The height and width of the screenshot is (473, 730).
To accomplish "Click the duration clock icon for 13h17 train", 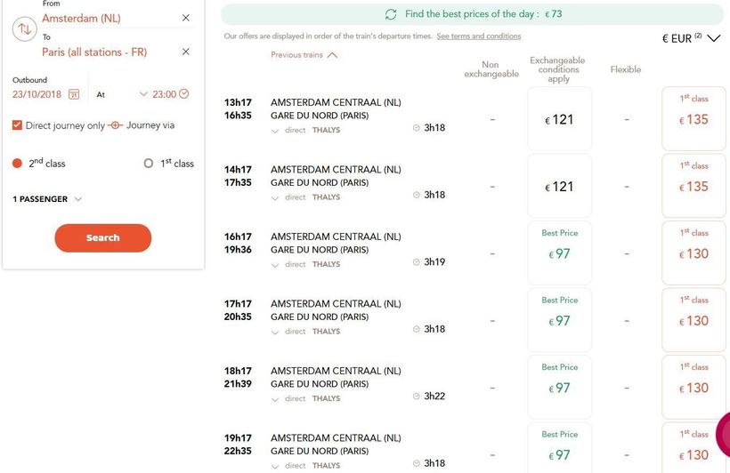I will [416, 128].
